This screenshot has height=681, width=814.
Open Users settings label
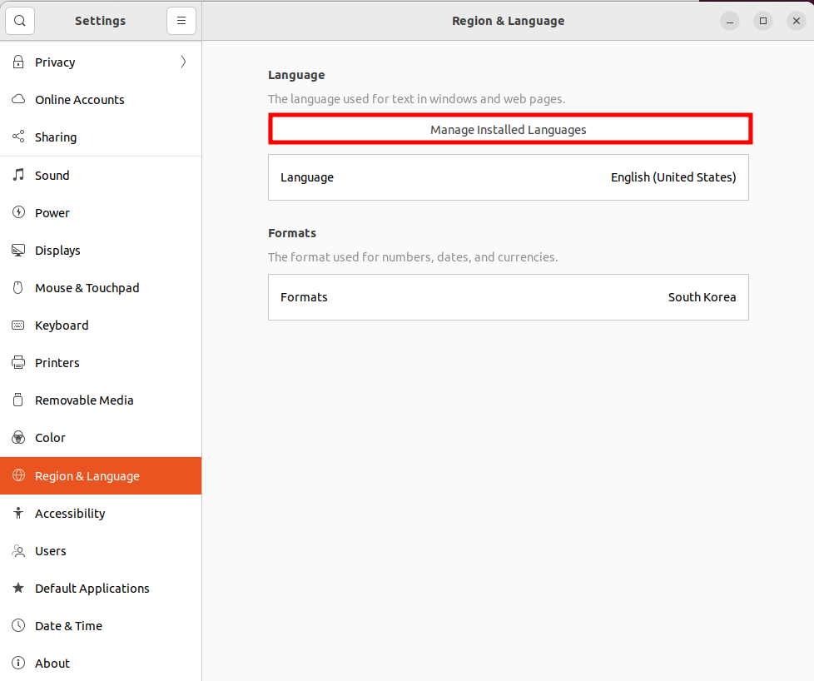pos(51,551)
